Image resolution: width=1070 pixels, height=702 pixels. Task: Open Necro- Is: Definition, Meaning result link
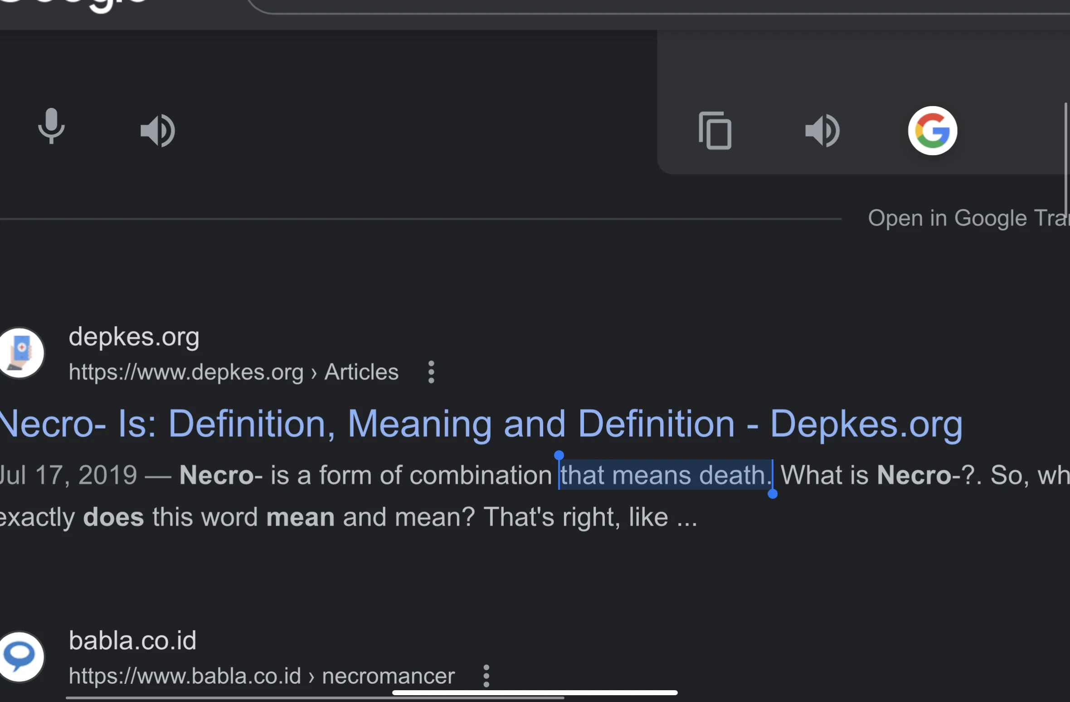(x=481, y=424)
